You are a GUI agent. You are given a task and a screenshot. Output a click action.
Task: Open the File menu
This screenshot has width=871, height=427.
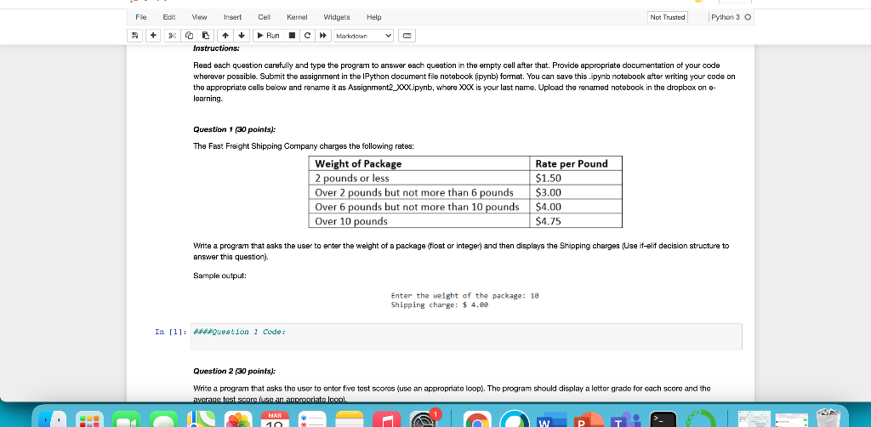pos(141,17)
